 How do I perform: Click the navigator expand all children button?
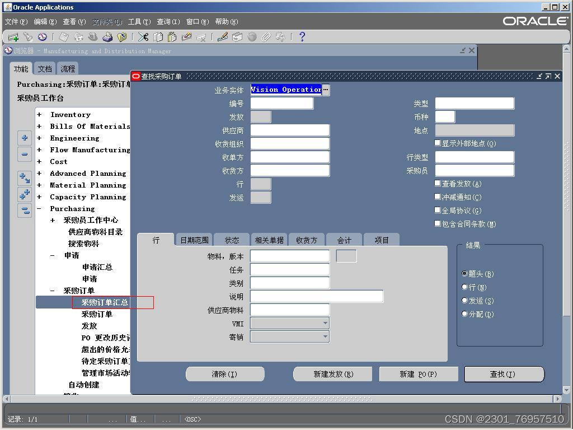(x=25, y=178)
